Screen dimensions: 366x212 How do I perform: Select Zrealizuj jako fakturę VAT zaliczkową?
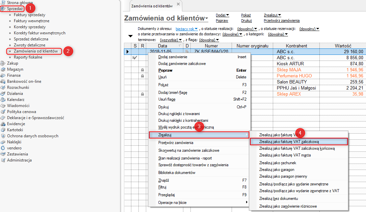299,141
